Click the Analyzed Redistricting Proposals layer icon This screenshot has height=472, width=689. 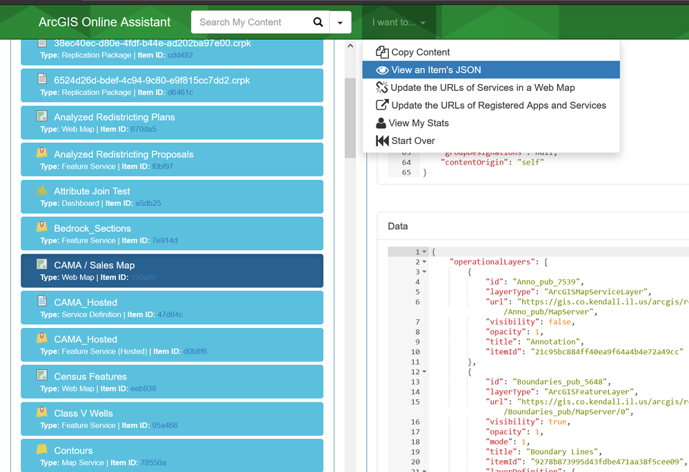tap(42, 152)
